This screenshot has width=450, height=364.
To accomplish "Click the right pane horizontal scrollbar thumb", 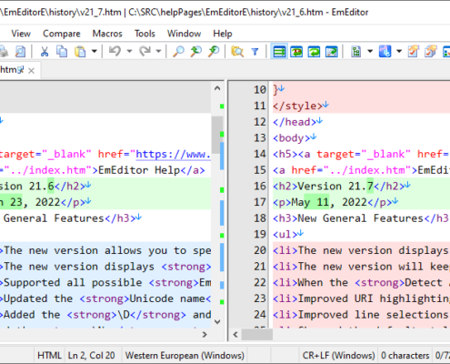I will click(x=256, y=335).
